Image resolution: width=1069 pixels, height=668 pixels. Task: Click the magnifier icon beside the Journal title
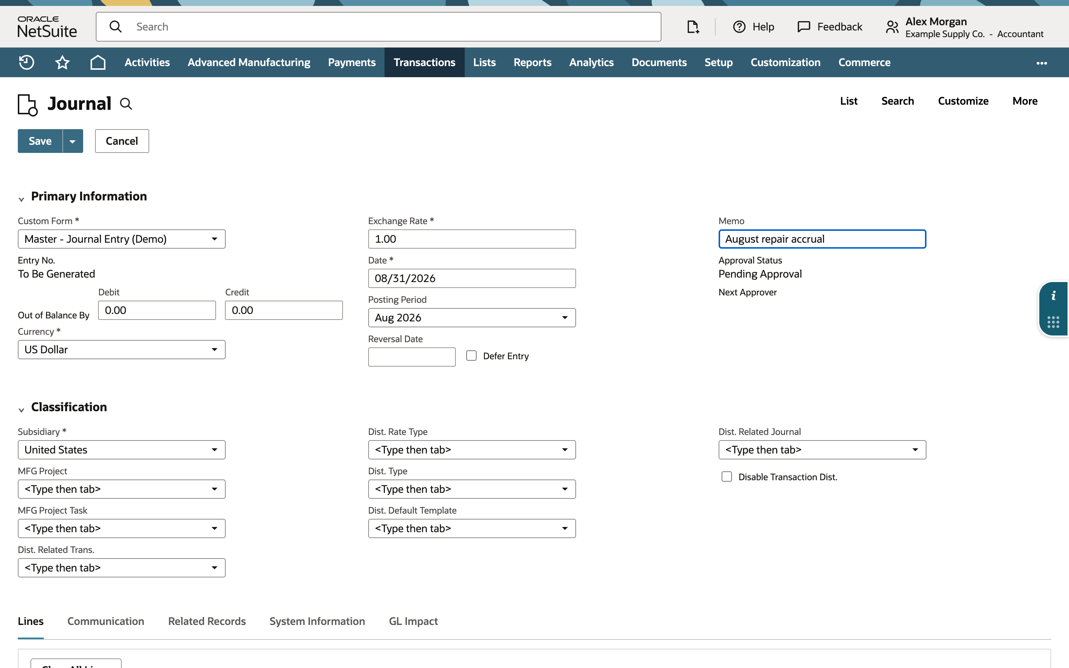126,104
